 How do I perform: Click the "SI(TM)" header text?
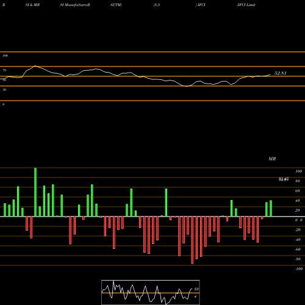pyautogui.click(x=116, y=5)
